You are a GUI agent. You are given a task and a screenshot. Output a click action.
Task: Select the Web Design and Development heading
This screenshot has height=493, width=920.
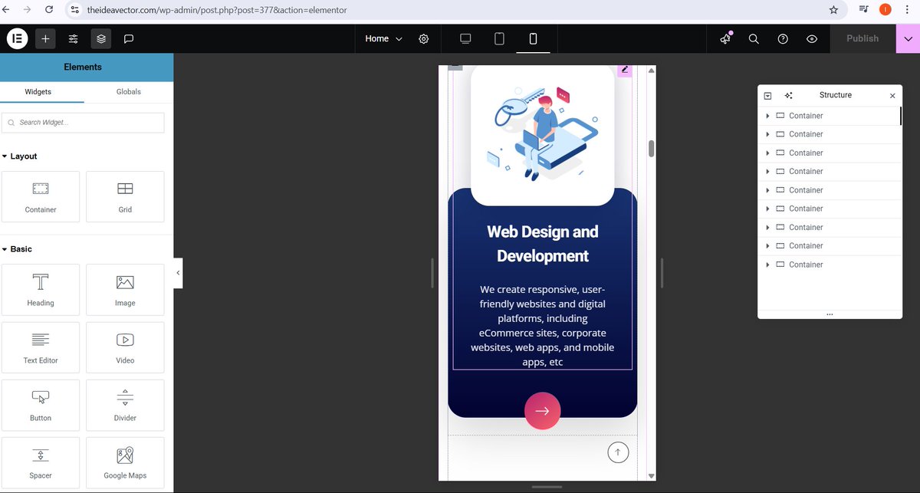[543, 244]
